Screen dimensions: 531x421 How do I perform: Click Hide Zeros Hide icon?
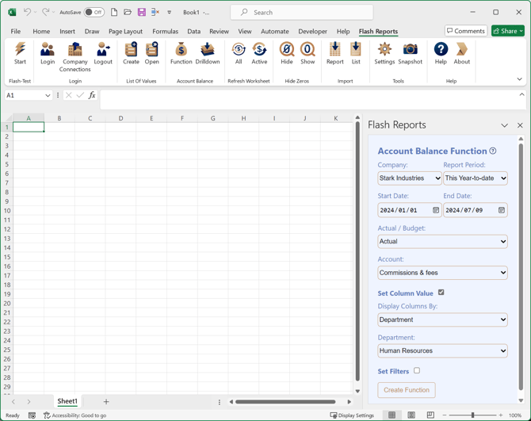(x=286, y=53)
